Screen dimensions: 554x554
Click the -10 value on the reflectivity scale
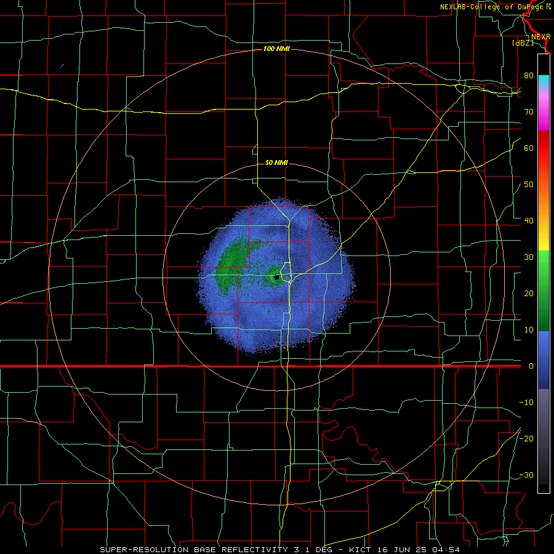[526, 403]
